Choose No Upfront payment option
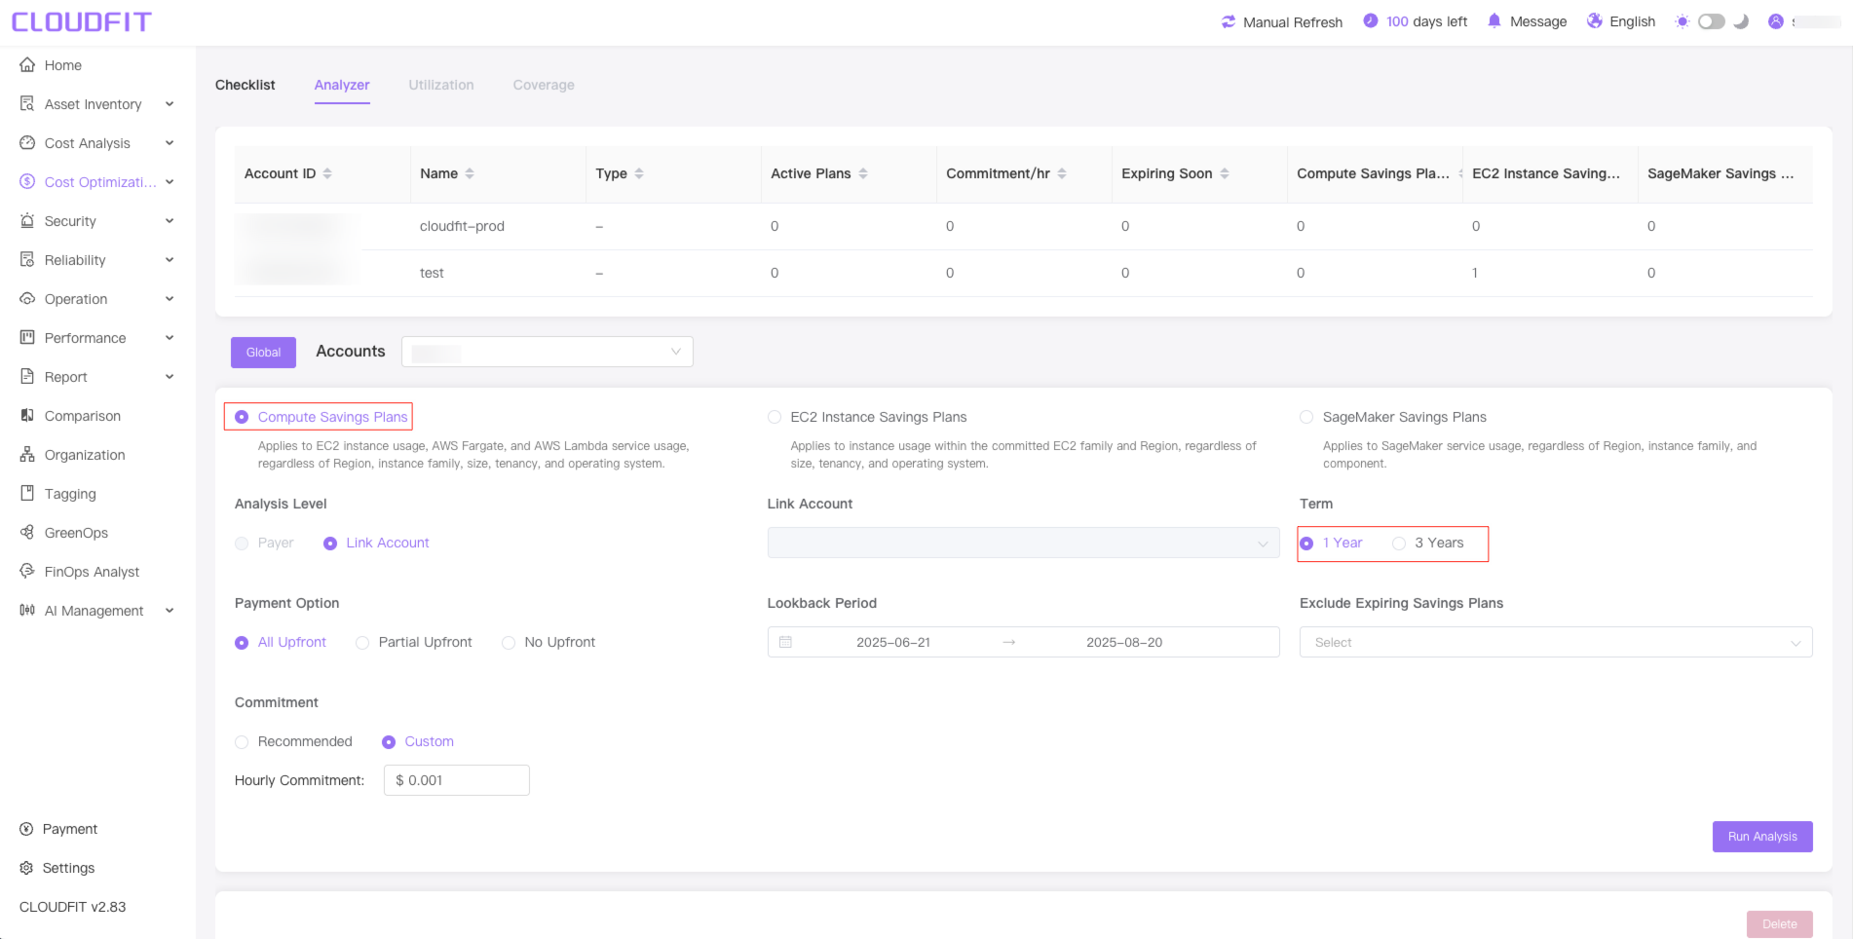The width and height of the screenshot is (1853, 939). pyautogui.click(x=509, y=643)
